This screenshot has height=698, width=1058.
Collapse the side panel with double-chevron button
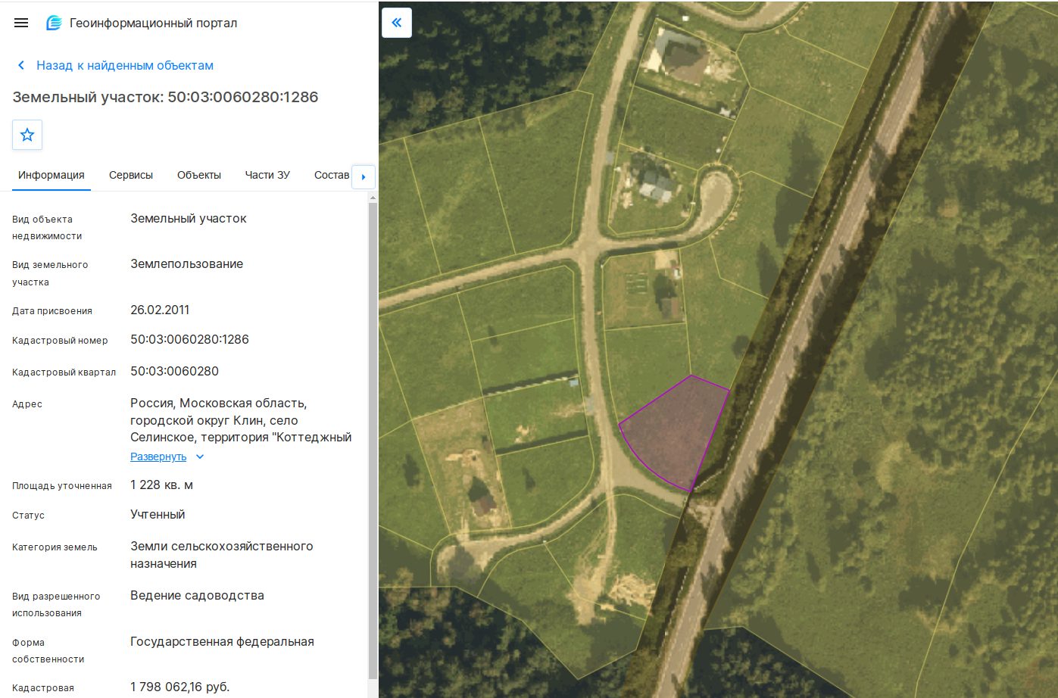click(397, 23)
